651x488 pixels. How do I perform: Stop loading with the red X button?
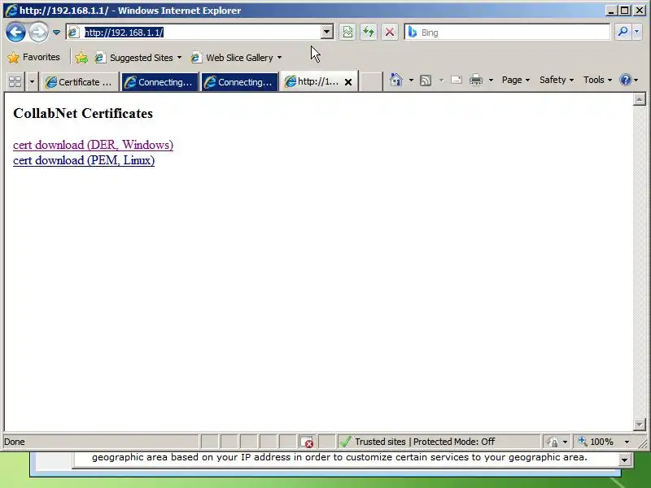[390, 32]
